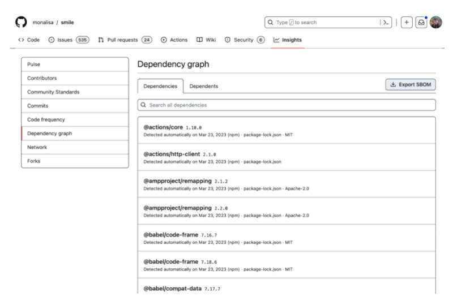Click the Actions play icon
Screen dimensions: 453x305
(164, 40)
